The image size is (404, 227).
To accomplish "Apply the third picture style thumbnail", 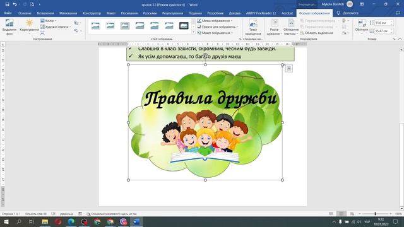I will point(125,26).
